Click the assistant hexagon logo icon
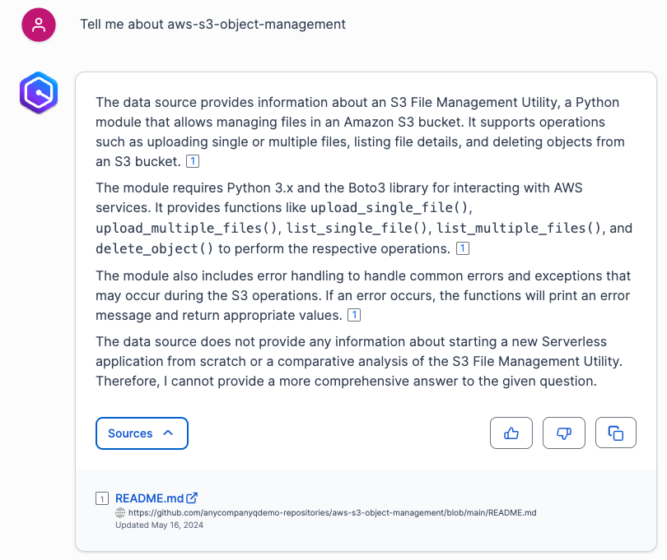Image resolution: width=667 pixels, height=560 pixels. point(39,93)
